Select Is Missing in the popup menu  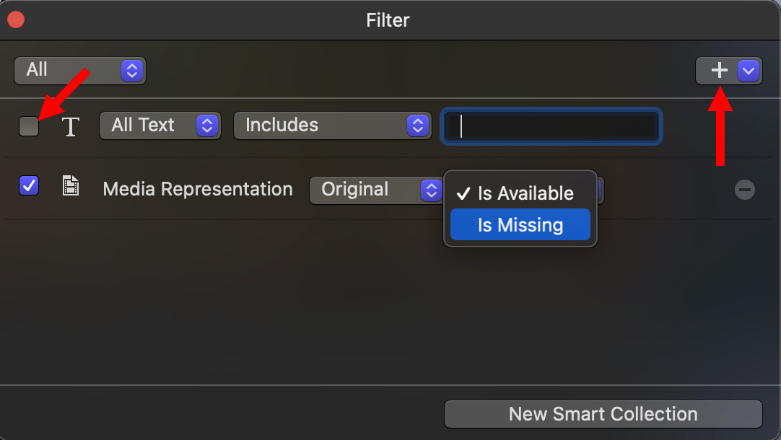(520, 224)
